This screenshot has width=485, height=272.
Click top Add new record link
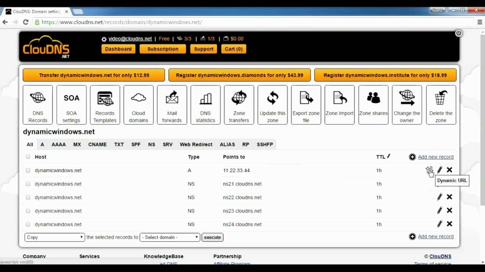(x=436, y=157)
